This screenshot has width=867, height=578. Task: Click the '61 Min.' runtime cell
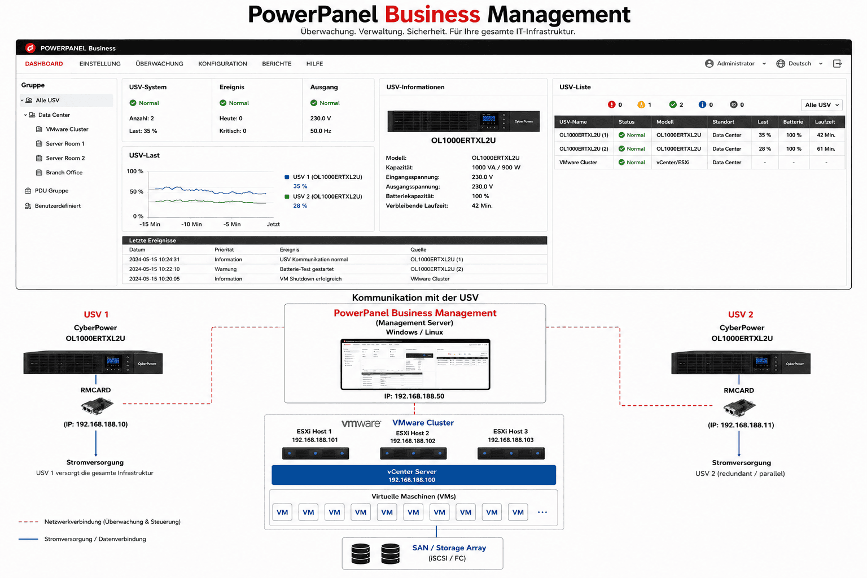tap(826, 149)
